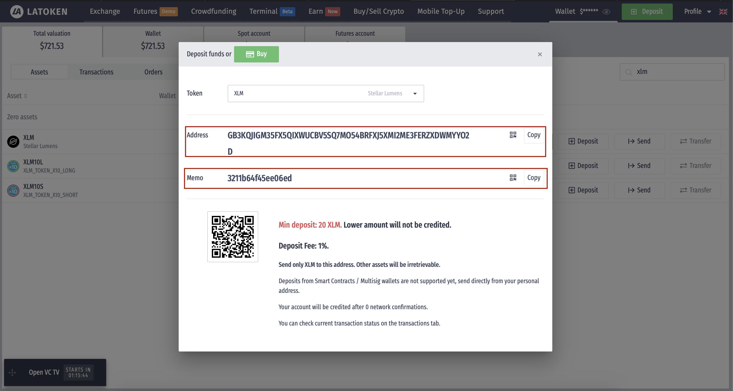
Task: Open the Crowdfunding menu
Action: tap(214, 11)
